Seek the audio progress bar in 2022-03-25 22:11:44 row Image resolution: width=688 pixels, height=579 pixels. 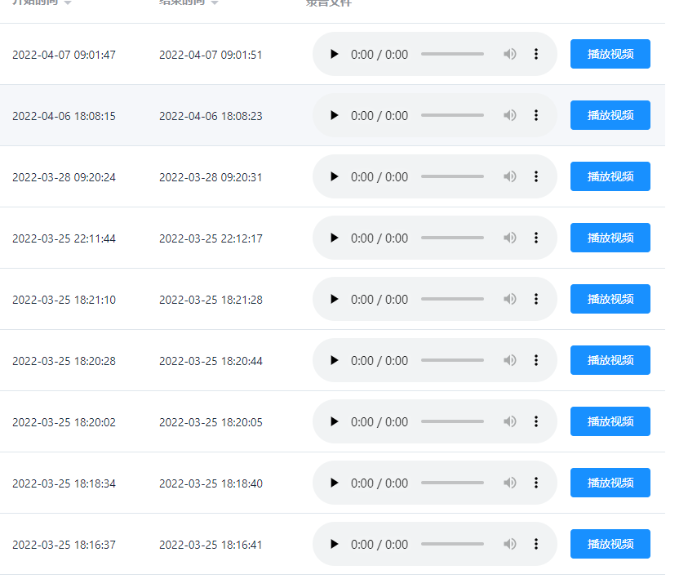452,238
